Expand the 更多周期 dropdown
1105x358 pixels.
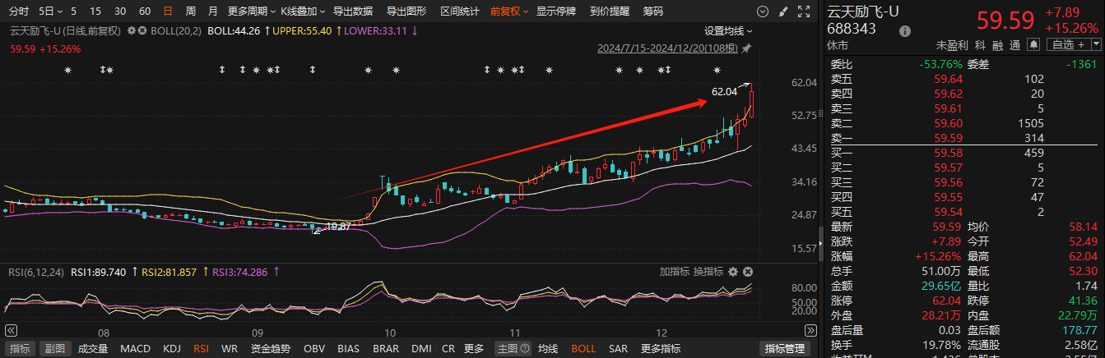tap(247, 11)
